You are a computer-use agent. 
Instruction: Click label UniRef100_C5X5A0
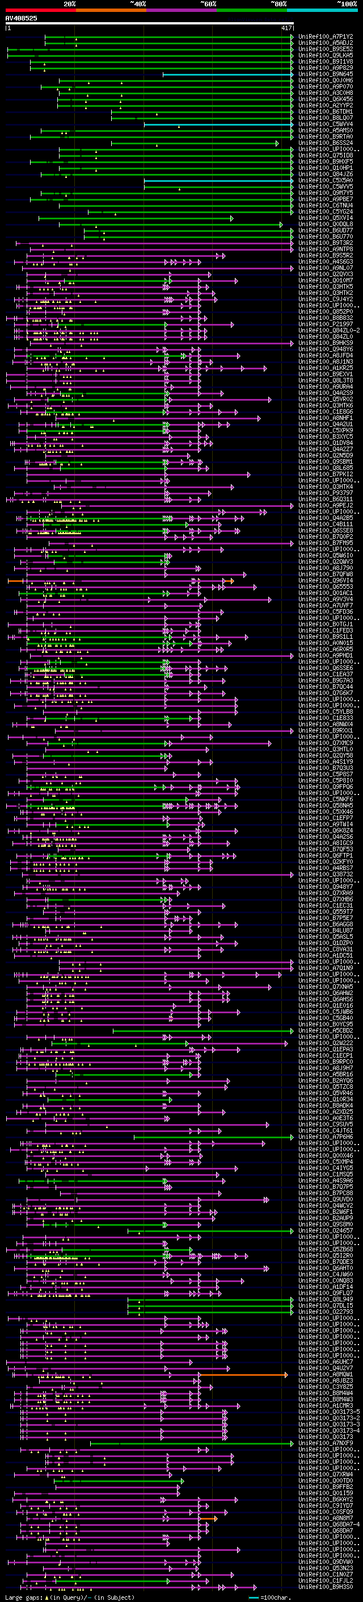tap(326, 180)
